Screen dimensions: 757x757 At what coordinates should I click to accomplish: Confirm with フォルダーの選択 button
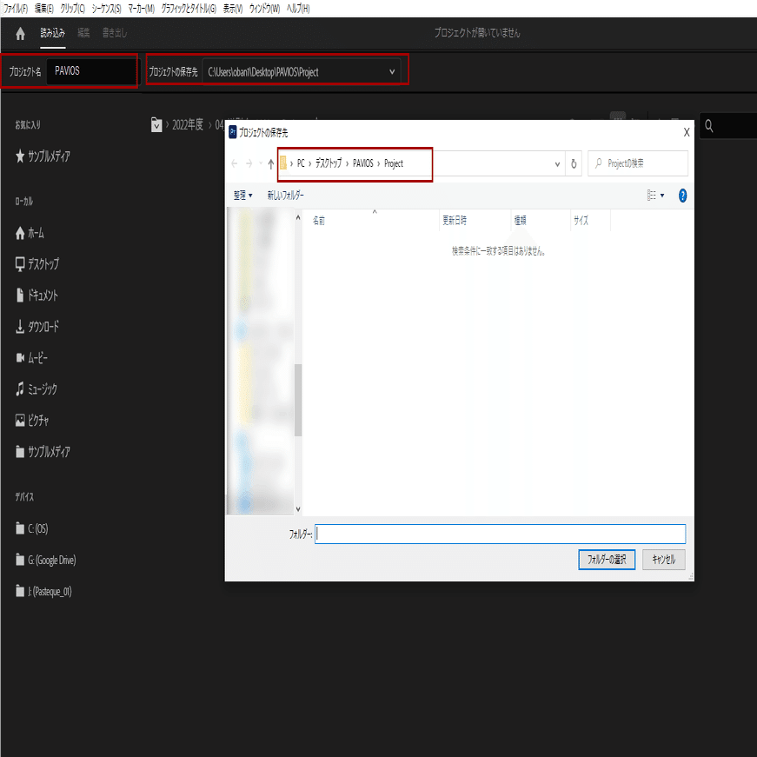(607, 560)
